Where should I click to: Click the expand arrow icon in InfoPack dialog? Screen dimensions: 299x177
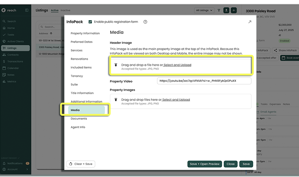[250, 22]
